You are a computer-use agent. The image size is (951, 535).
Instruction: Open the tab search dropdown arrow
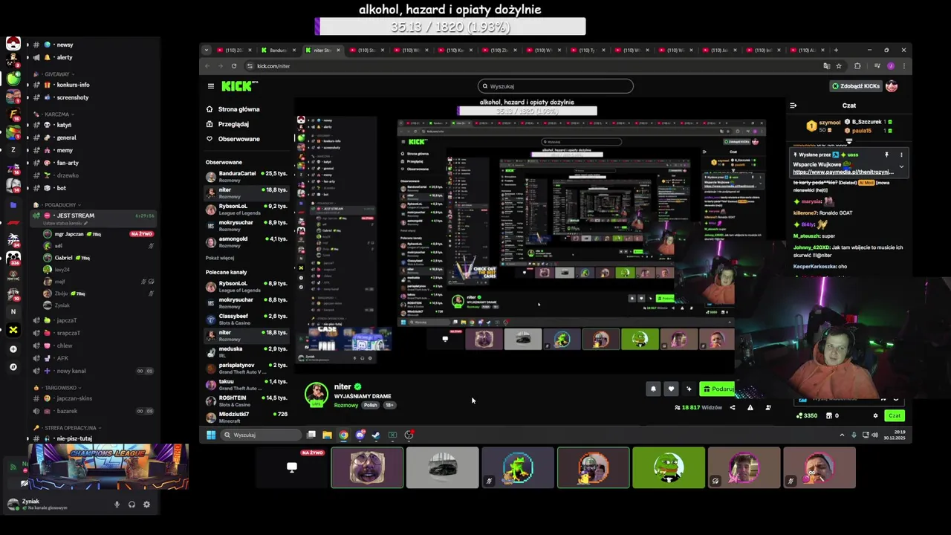click(207, 51)
